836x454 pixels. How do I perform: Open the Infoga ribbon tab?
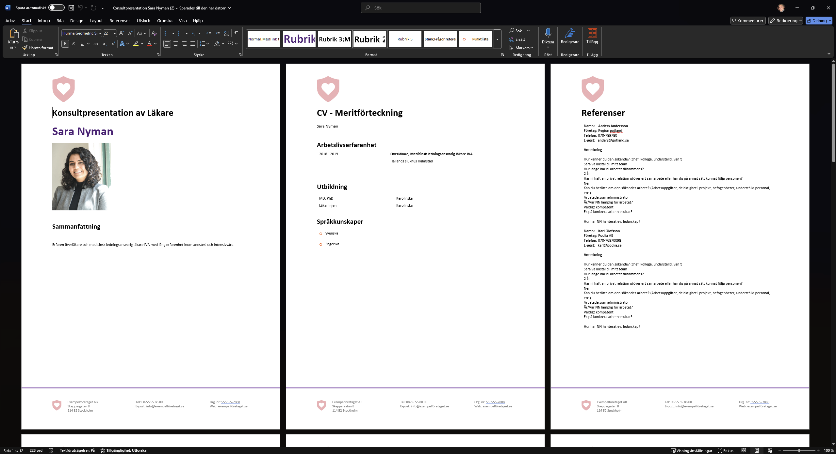[44, 21]
